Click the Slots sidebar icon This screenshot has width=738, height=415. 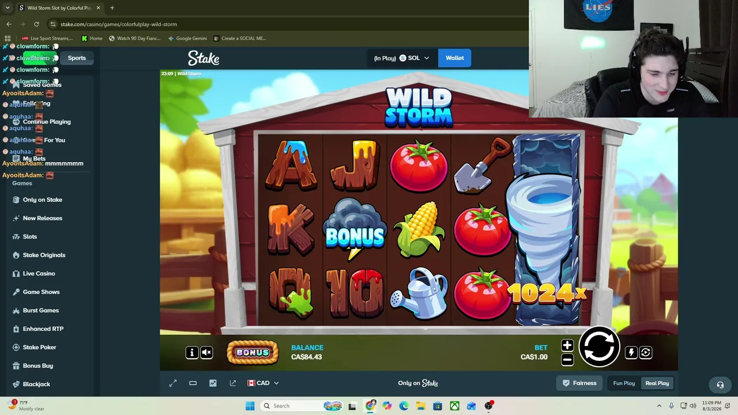[x=16, y=236]
